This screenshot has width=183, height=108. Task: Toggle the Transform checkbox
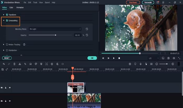pyautogui.click(x=7, y=15)
